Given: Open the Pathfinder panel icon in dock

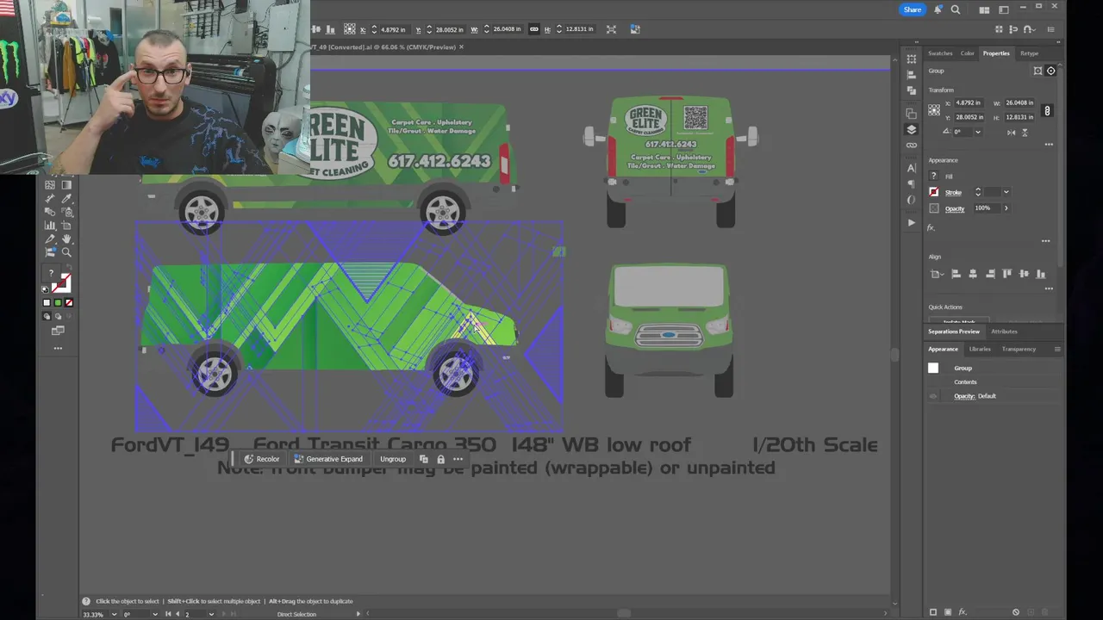Looking at the screenshot, I should [911, 90].
